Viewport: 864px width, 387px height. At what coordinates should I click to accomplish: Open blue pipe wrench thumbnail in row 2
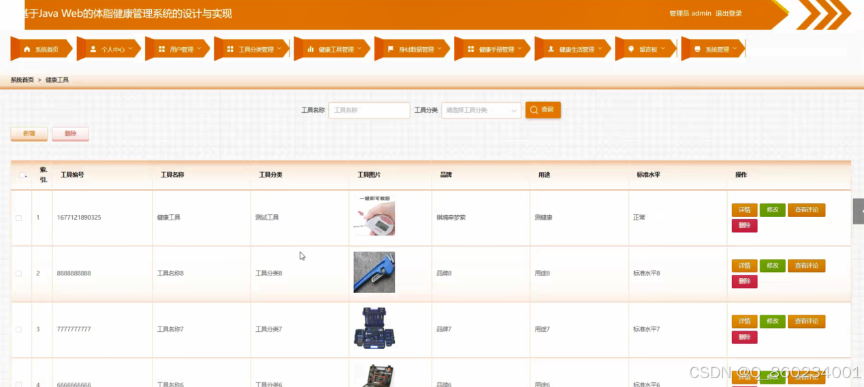[x=374, y=273]
